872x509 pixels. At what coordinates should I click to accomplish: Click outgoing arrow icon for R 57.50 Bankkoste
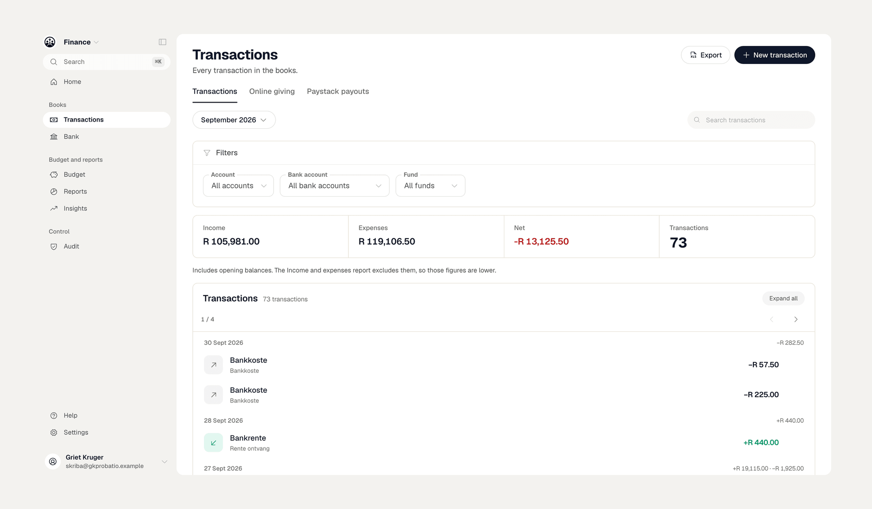click(x=213, y=365)
